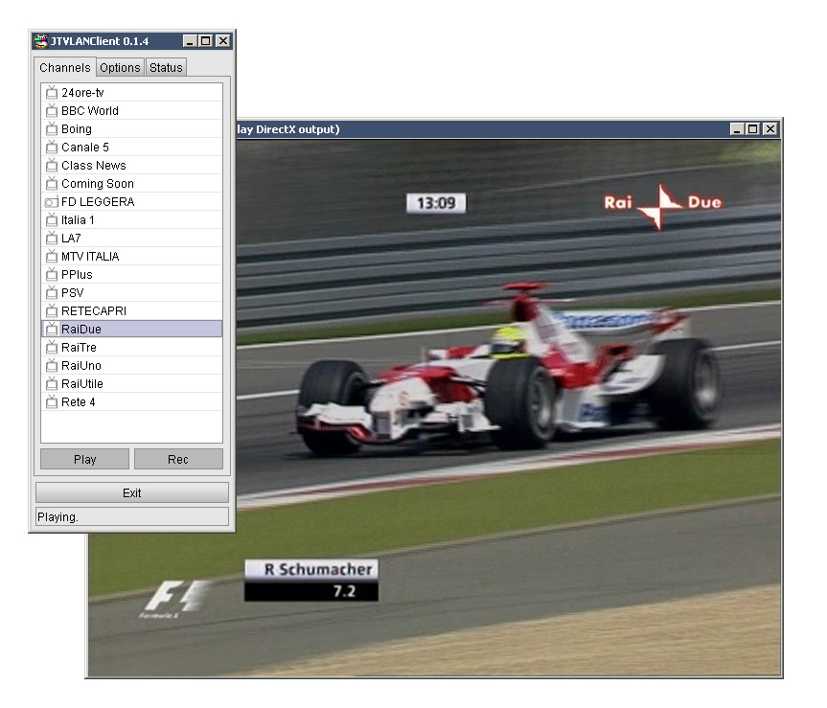Select the PSV channel name
Viewport: 827px width, 708px height.
[x=72, y=292]
